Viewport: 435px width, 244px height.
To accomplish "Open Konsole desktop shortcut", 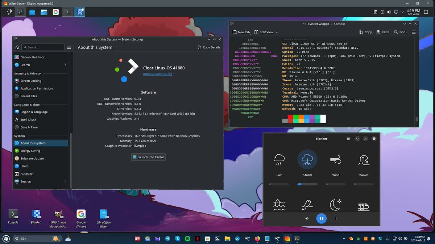I will tap(13, 217).
